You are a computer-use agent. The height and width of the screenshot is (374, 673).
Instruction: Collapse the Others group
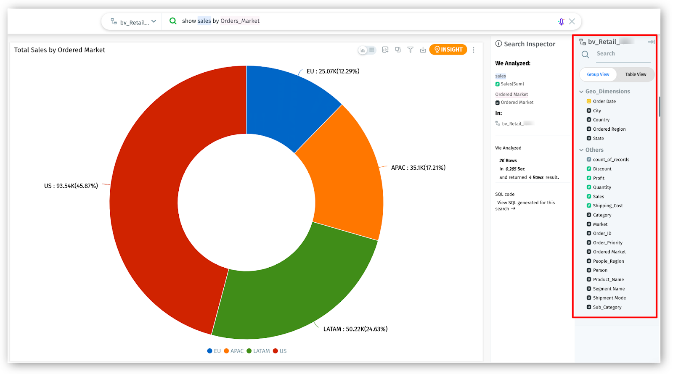tap(581, 150)
